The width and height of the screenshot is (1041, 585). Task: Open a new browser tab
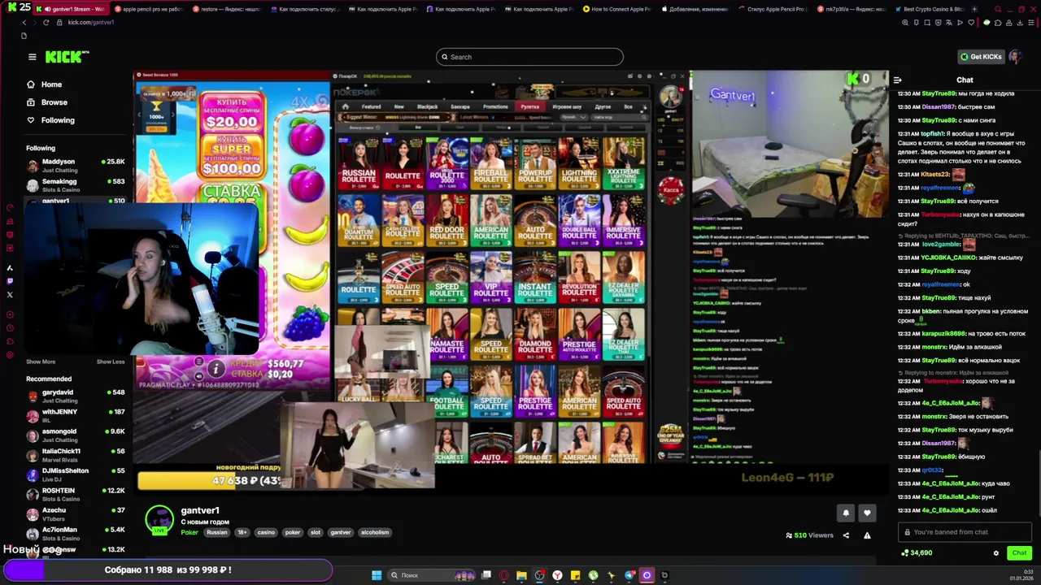[975, 9]
